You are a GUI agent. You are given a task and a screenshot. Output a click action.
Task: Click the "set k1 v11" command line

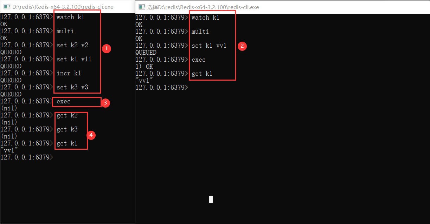pyautogui.click(x=74, y=59)
